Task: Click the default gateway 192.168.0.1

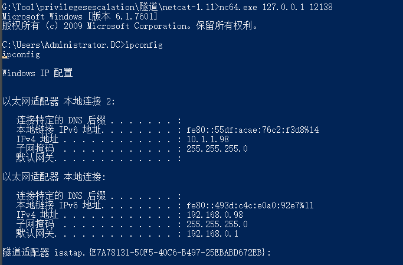Action: click(212, 234)
